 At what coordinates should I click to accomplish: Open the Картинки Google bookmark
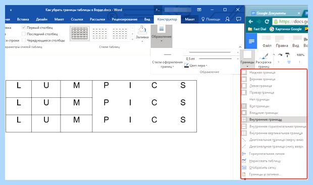(286, 29)
